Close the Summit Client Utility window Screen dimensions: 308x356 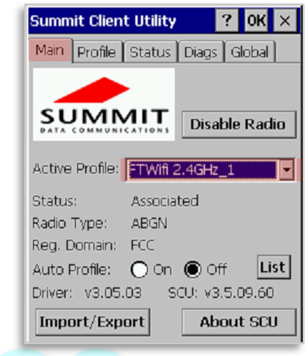285,21
